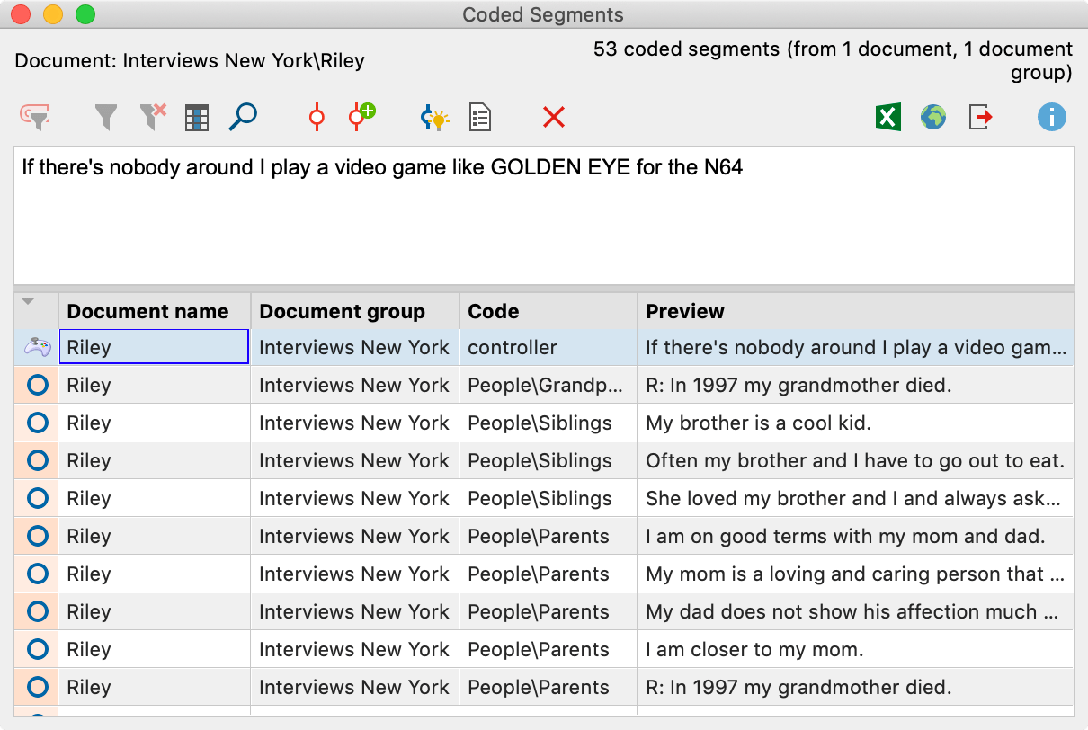This screenshot has width=1088, height=730.
Task: Sort by Code column header
Action: pyautogui.click(x=494, y=312)
